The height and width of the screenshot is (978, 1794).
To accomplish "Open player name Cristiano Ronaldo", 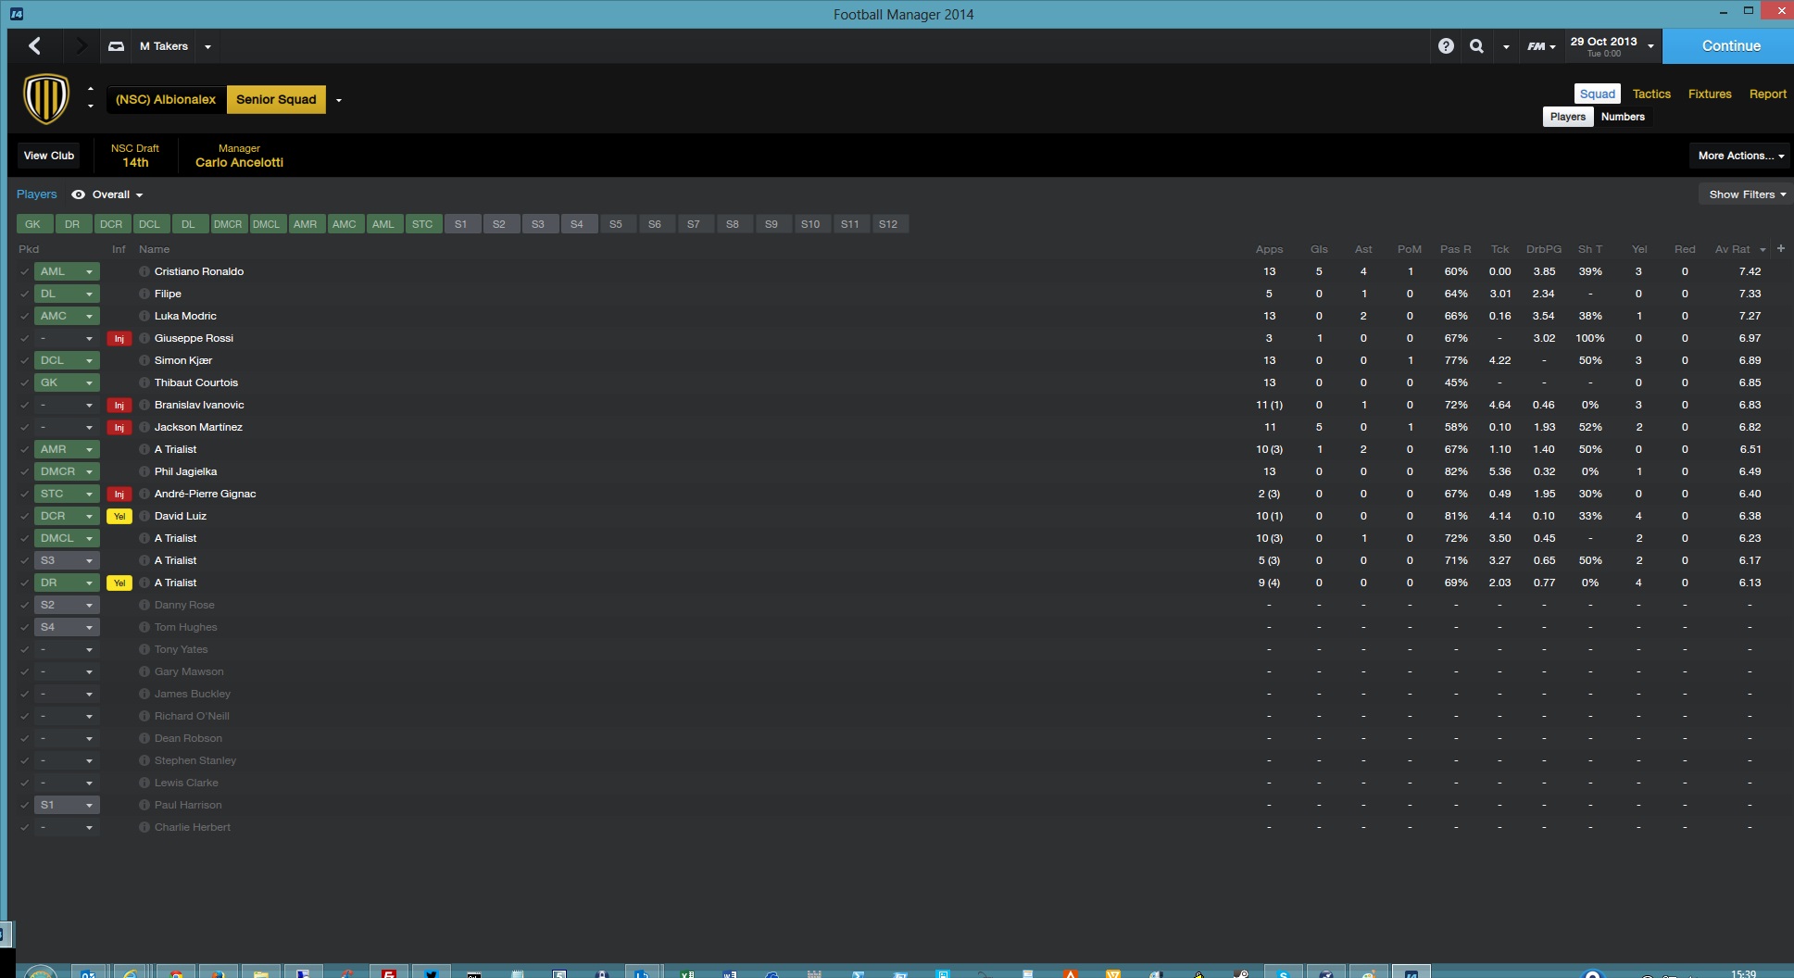I will point(199,271).
